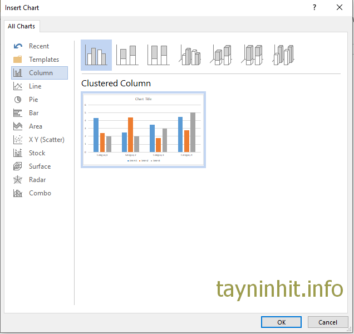The height and width of the screenshot is (334, 354).
Task: Choose the 3-D Stacked Column icon
Action: 222,55
